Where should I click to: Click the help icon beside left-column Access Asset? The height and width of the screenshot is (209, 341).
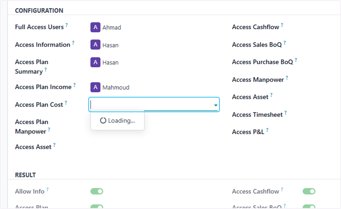(x=54, y=145)
